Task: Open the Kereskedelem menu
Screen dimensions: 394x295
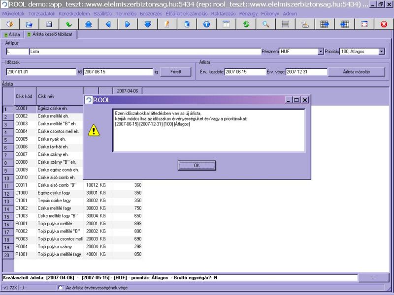Action: [x=73, y=14]
